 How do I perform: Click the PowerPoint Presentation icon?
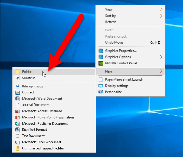point(18,117)
